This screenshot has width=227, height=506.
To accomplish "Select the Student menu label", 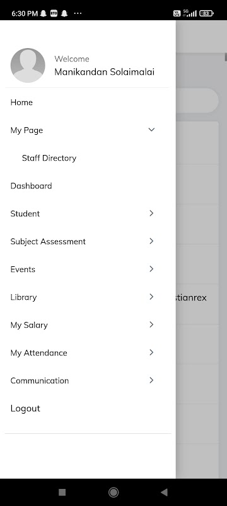I will pyautogui.click(x=25, y=214).
